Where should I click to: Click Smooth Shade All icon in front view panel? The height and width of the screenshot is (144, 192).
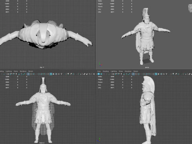tap(51, 74)
